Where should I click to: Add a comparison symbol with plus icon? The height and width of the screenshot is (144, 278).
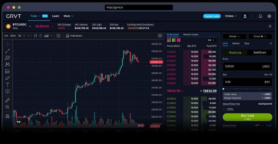point(58,36)
